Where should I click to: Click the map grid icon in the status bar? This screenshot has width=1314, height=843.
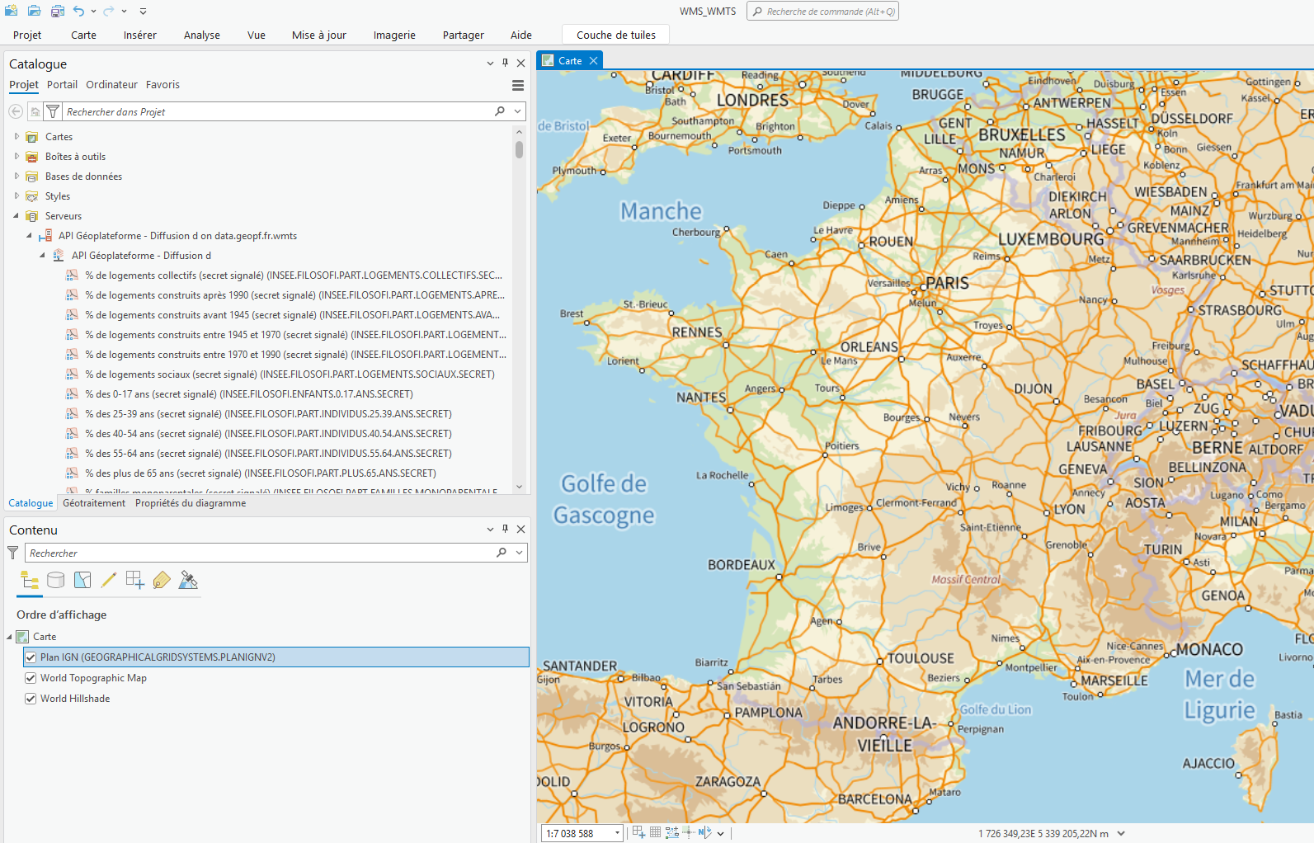[655, 832]
